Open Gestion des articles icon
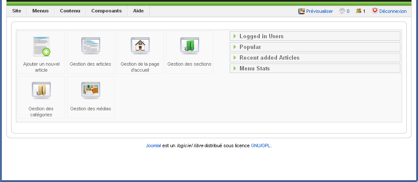Image resolution: width=418 pixels, height=182 pixels. click(x=91, y=45)
